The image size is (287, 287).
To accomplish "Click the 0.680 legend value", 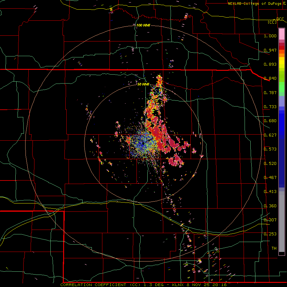I will (x=270, y=121).
